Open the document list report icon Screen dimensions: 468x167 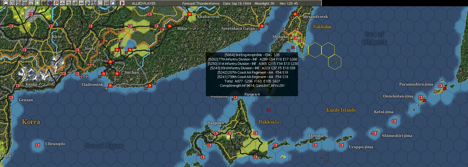click(x=12, y=3)
